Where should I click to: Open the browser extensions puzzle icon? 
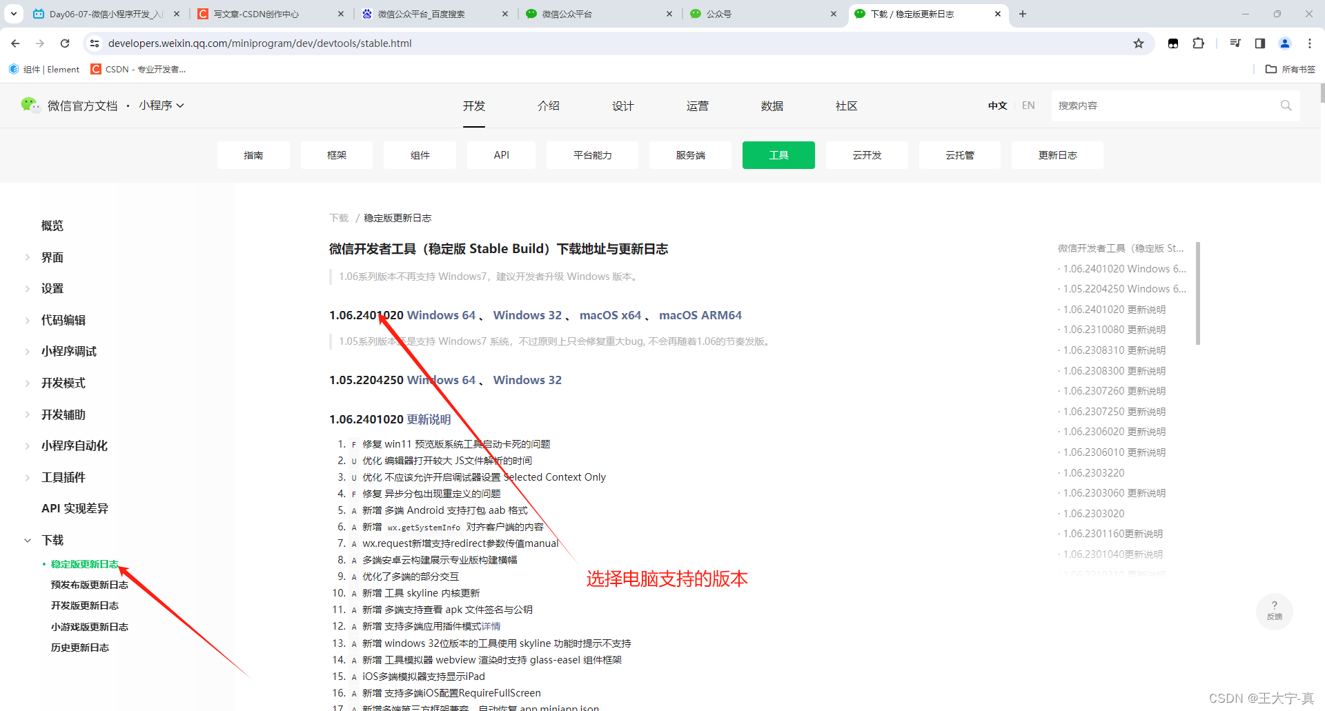tap(1198, 43)
